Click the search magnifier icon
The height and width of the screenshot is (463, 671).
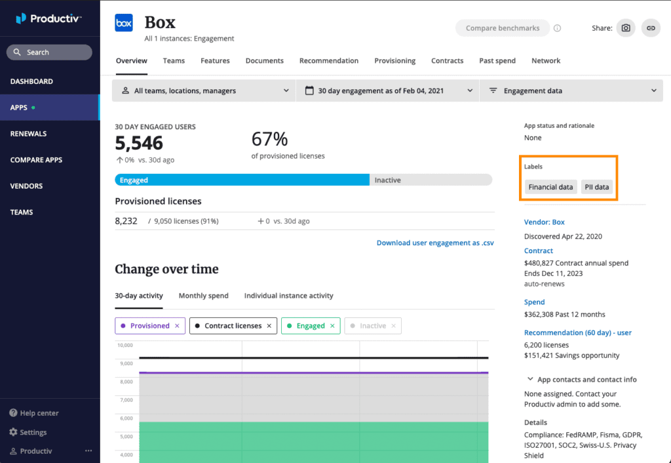pos(17,52)
